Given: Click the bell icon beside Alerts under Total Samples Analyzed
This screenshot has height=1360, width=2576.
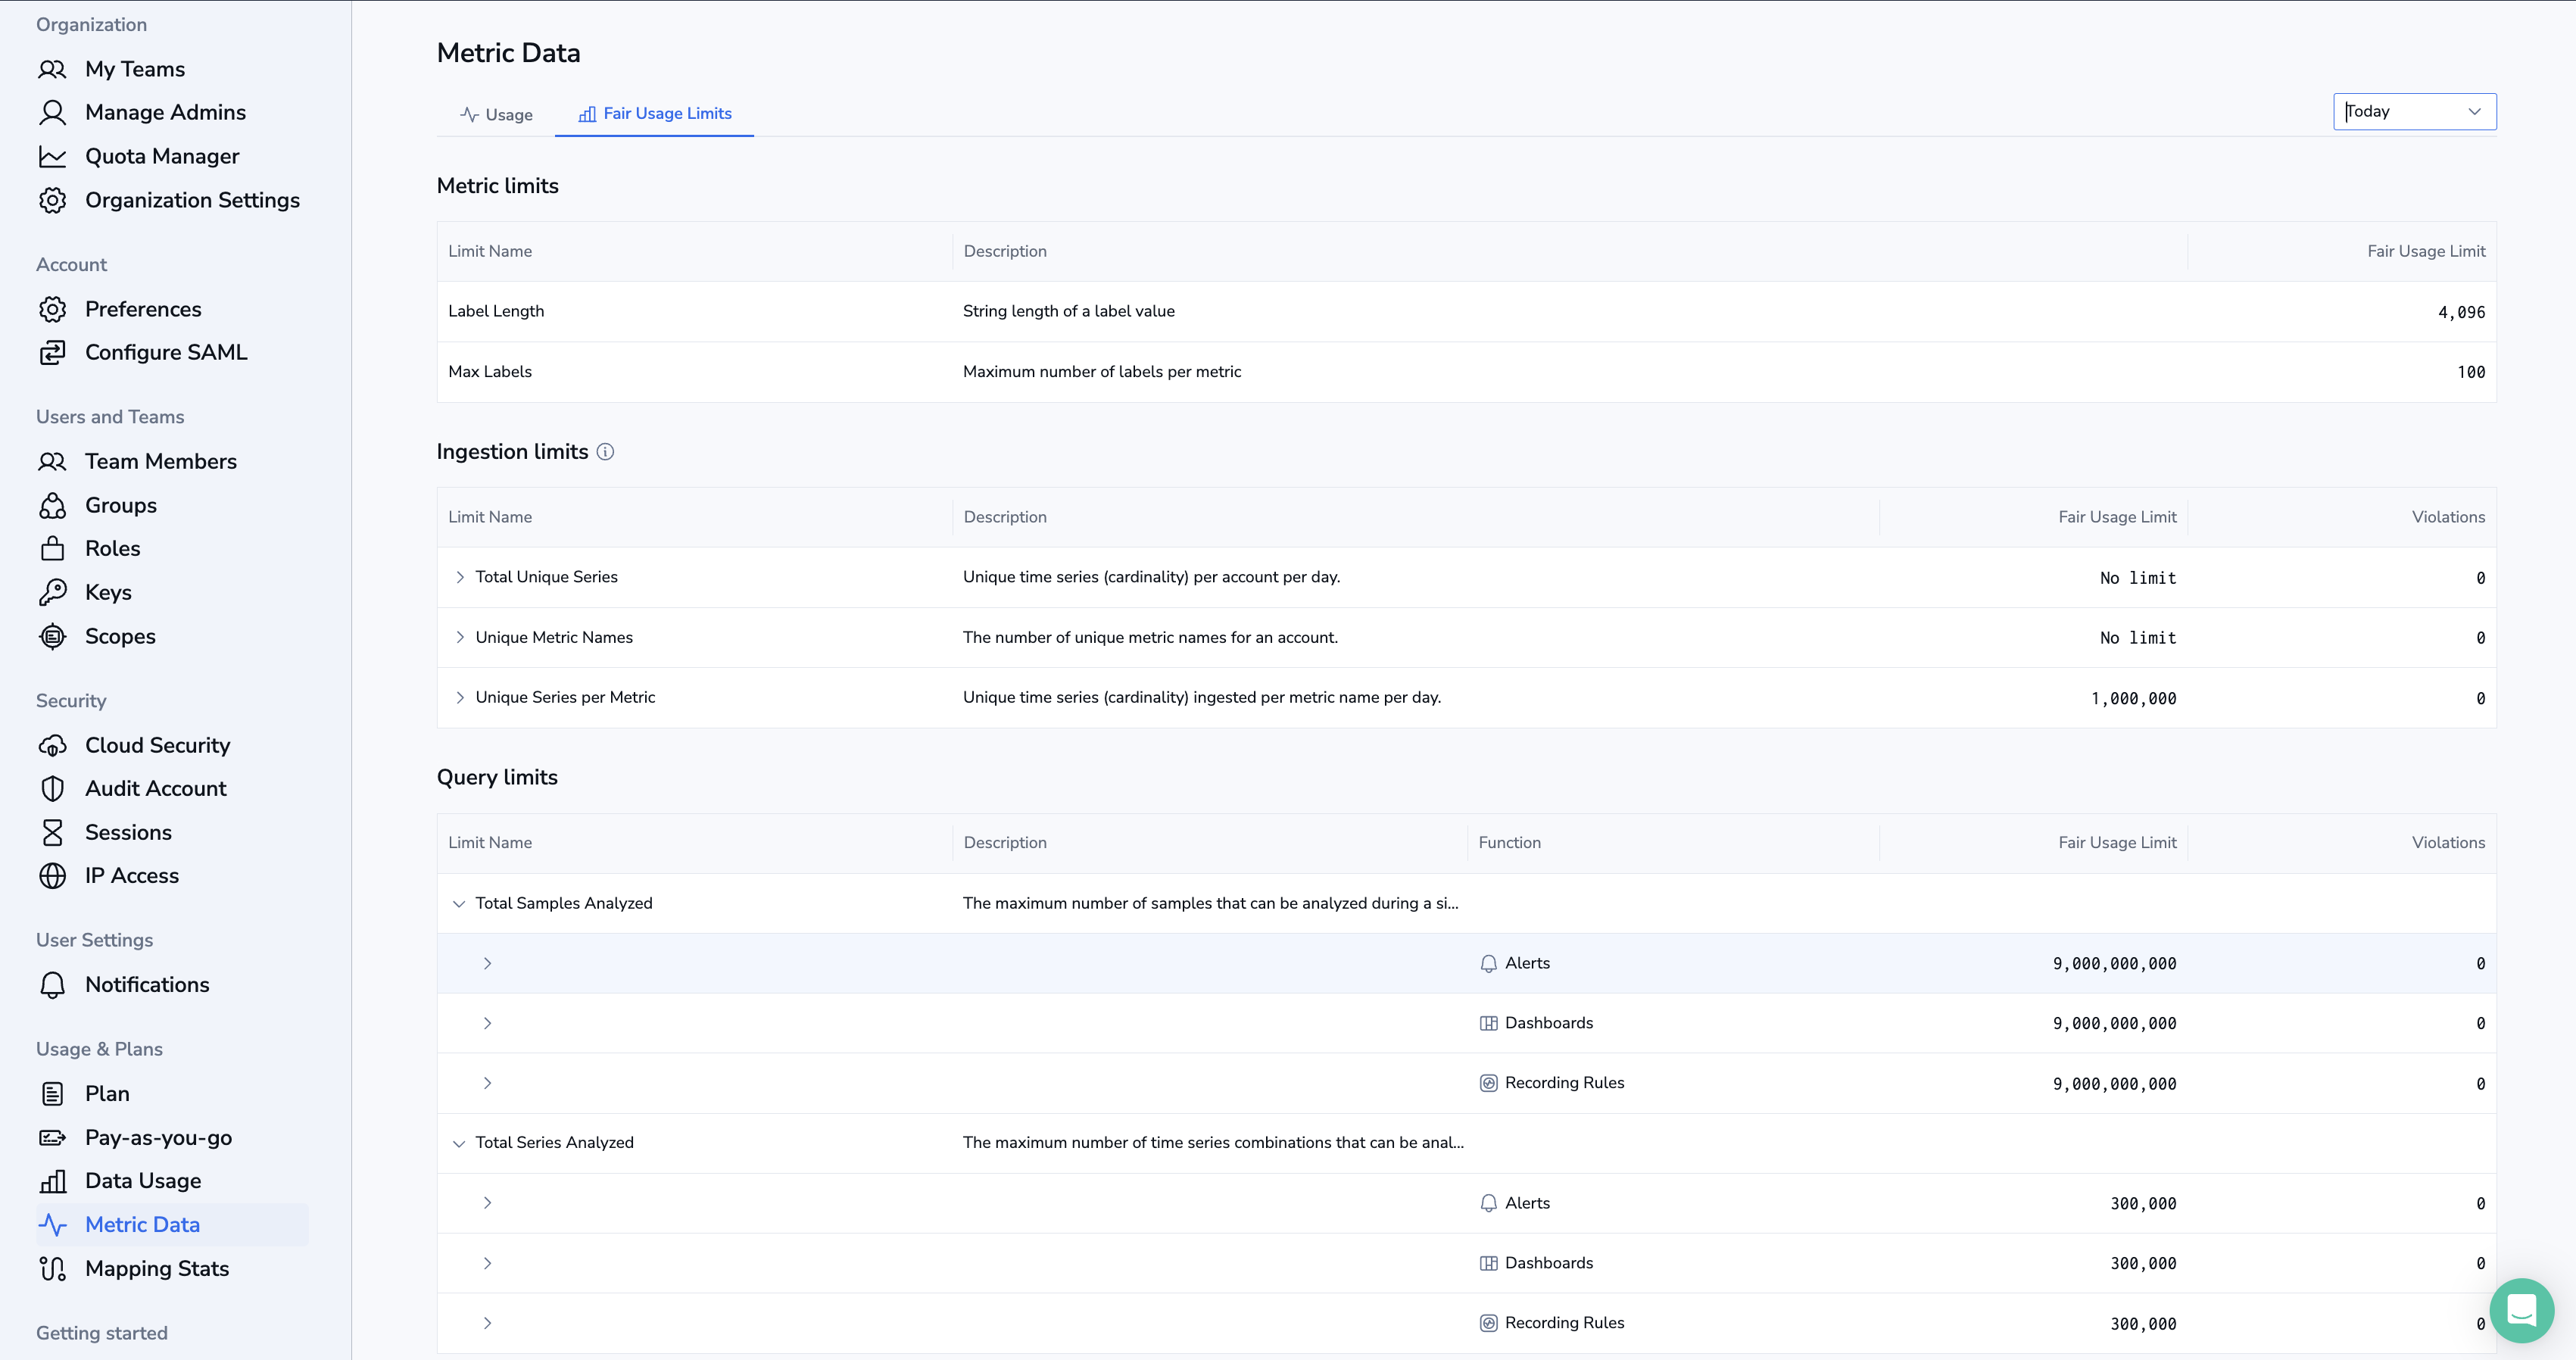Looking at the screenshot, I should pos(1488,964).
